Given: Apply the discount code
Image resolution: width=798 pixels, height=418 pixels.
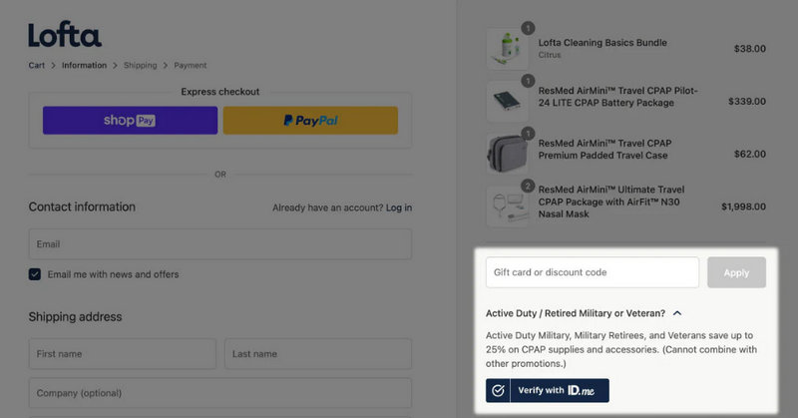Looking at the screenshot, I should (736, 272).
